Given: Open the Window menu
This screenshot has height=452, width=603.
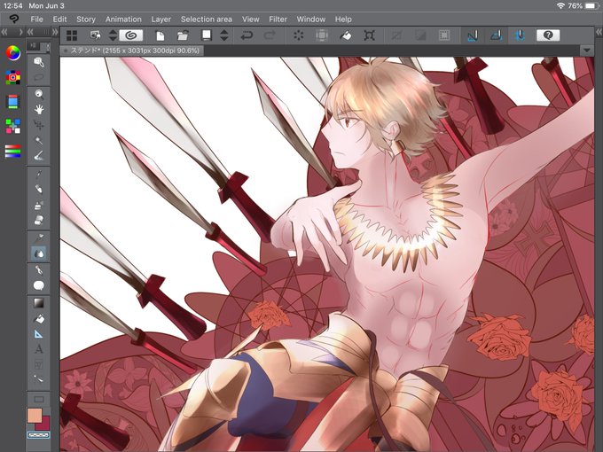Looking at the screenshot, I should pos(310,19).
